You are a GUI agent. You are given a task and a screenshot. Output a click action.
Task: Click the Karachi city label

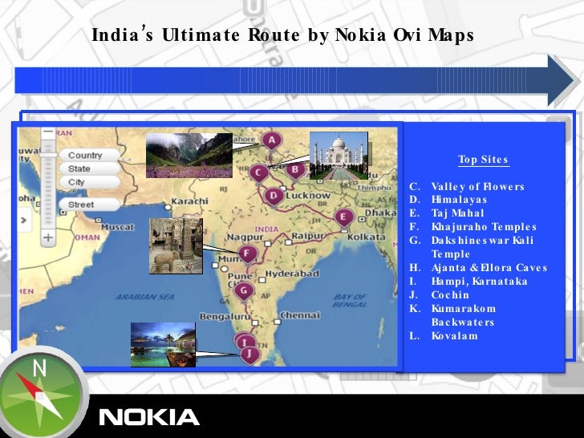189,201
